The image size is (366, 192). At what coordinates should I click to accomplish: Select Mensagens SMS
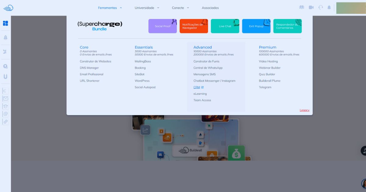204,74
